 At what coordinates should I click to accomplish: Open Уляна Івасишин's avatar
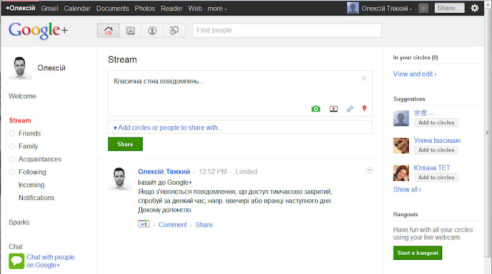(401, 146)
